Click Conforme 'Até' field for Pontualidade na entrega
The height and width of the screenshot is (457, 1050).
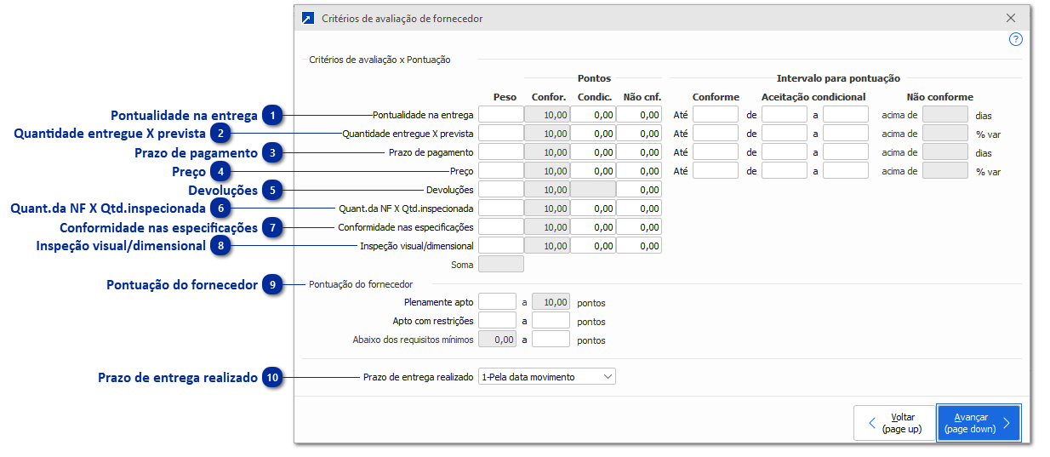coord(716,114)
